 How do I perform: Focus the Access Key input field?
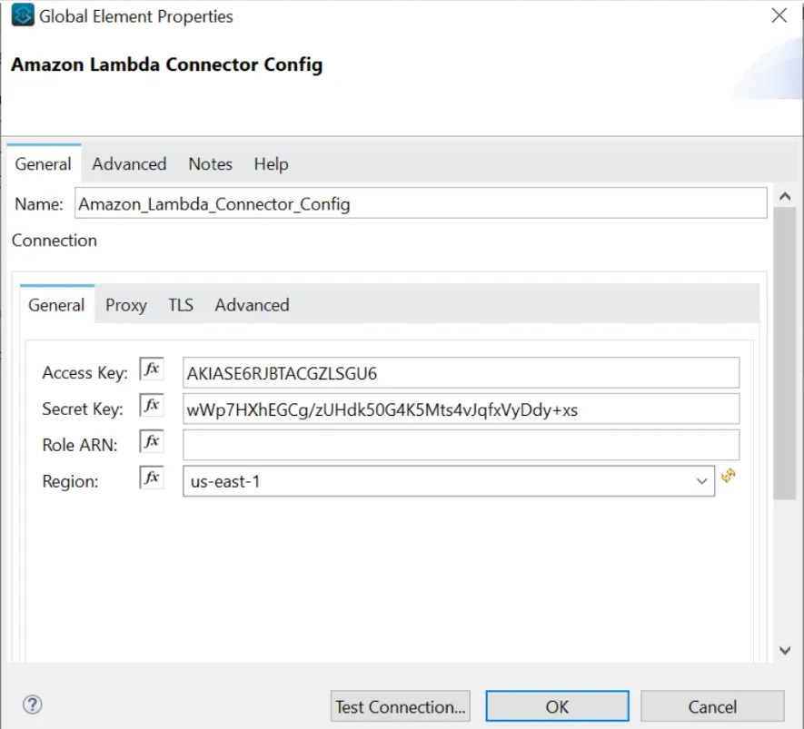[461, 372]
